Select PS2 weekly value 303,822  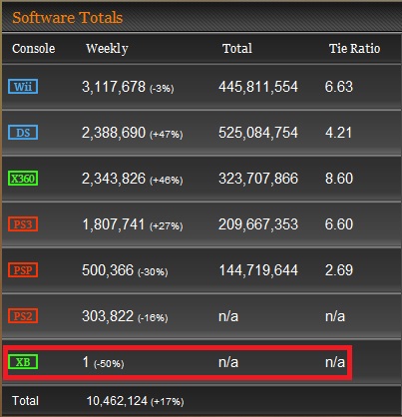tap(108, 316)
